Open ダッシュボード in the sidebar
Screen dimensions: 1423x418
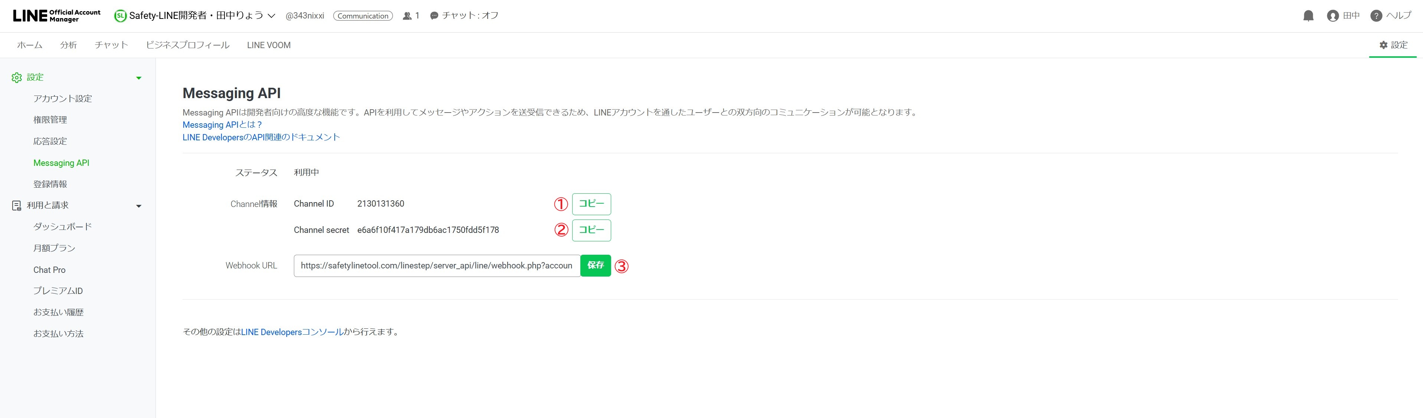point(62,227)
